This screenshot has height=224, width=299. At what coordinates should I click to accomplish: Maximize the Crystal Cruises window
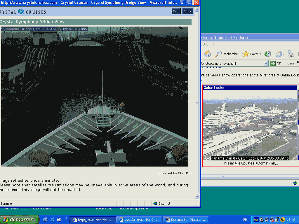click(x=190, y=2)
